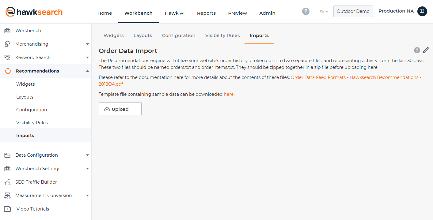The image size is (433, 220).
Task: Click the 'Site:' label
Action: click(324, 12)
